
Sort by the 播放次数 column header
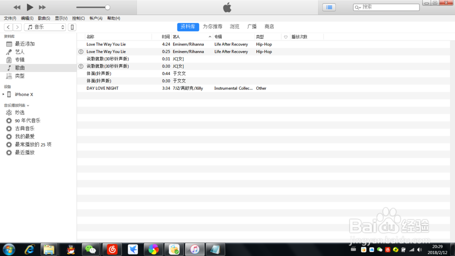307,37
